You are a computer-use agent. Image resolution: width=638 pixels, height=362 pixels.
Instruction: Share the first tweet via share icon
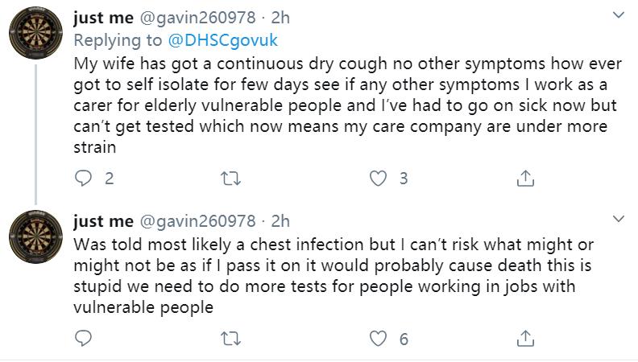(524, 179)
